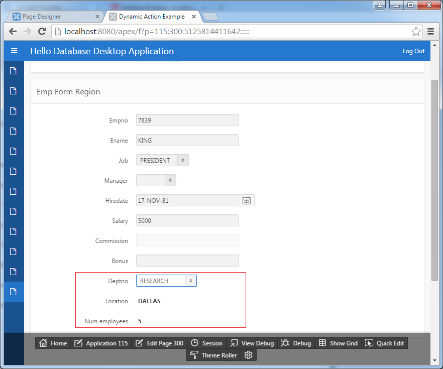Image resolution: width=443 pixels, height=369 pixels.
Task: Switch to the Page Designer tab
Action: [54, 17]
